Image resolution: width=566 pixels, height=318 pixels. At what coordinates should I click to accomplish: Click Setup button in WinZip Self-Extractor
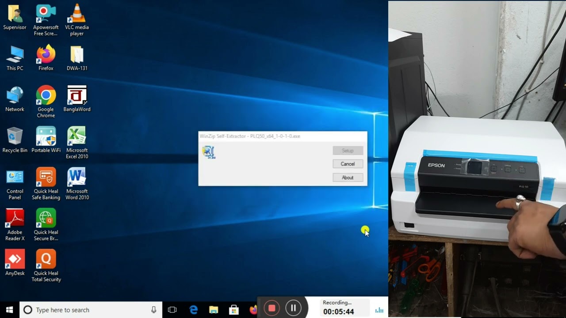pyautogui.click(x=348, y=151)
